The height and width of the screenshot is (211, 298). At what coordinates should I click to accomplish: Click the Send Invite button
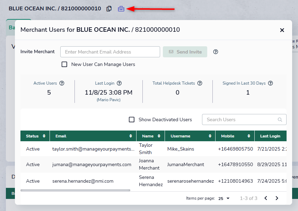point(185,52)
